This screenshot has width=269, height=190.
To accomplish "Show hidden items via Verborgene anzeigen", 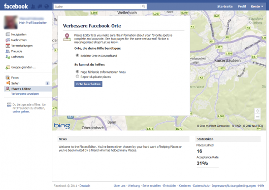I will click(x=25, y=94).
